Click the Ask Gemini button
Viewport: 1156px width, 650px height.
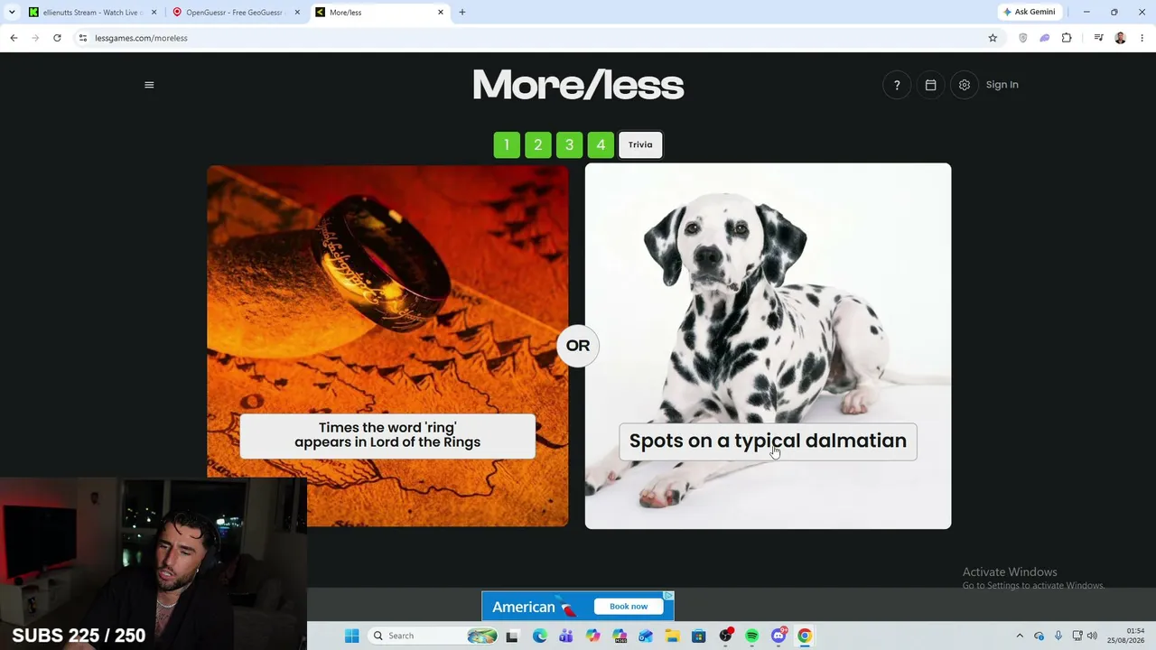pyautogui.click(x=1029, y=12)
